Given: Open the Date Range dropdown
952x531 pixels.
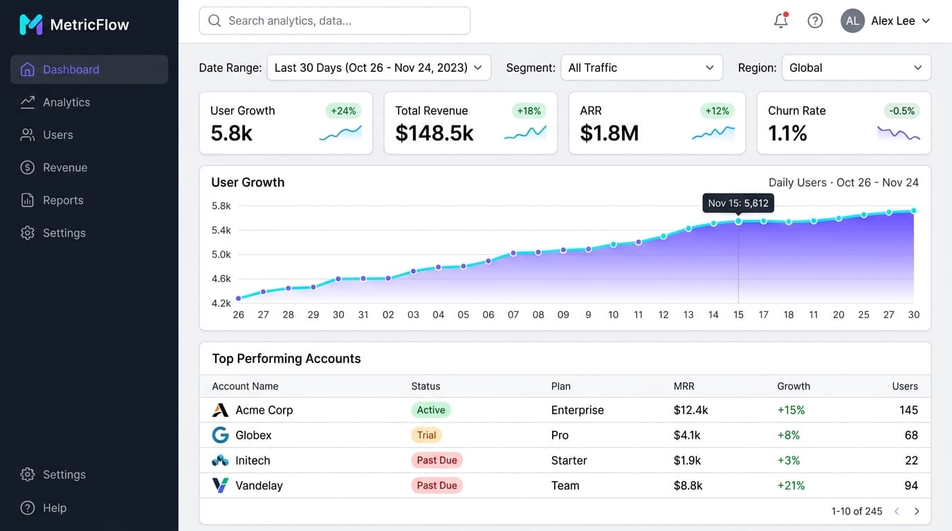Looking at the screenshot, I should [379, 68].
